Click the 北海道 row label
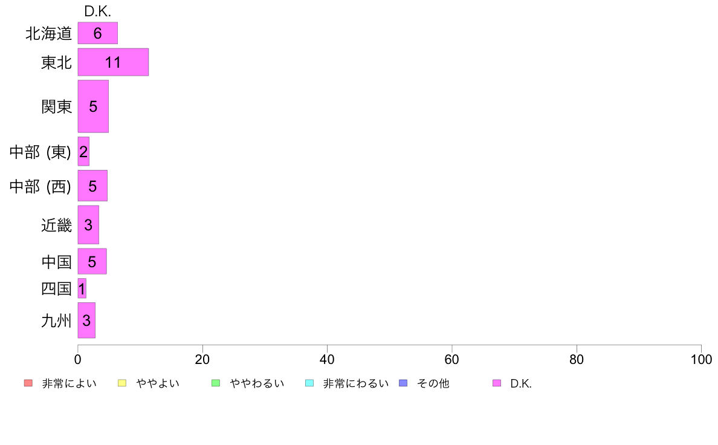 click(x=48, y=33)
